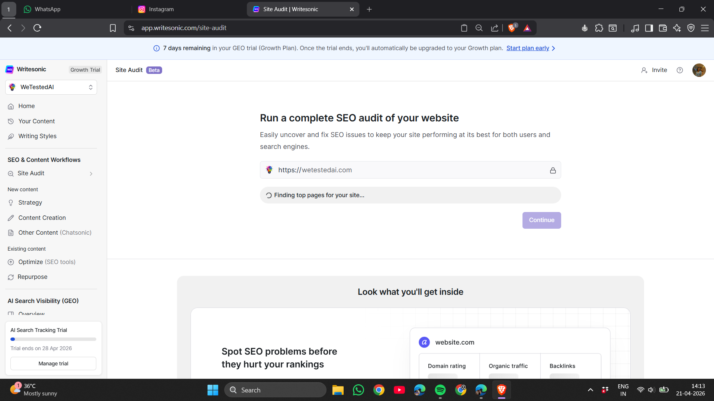The image size is (714, 401).
Task: Open Spotify from the taskbar
Action: (440, 390)
